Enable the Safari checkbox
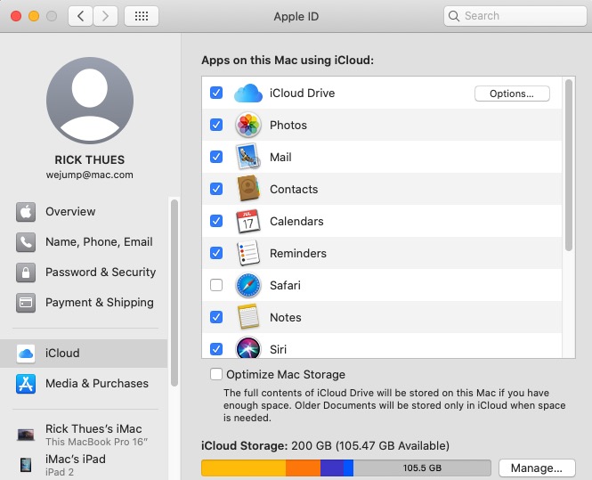This screenshot has width=592, height=480. coord(216,285)
